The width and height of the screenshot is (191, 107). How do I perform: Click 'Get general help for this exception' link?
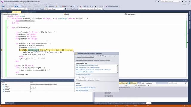coord(85,72)
